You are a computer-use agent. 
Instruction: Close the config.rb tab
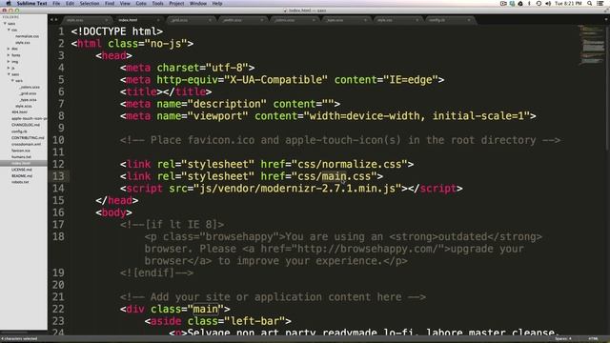point(469,20)
